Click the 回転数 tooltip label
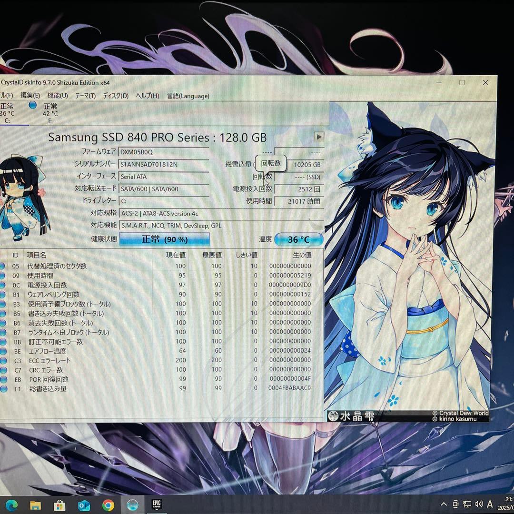This screenshot has width=514, height=514. (270, 163)
